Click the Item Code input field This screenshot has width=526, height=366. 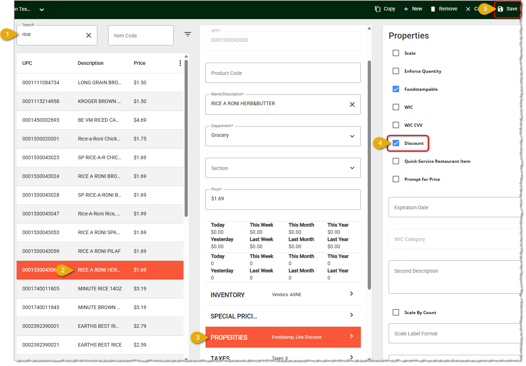[x=141, y=35]
